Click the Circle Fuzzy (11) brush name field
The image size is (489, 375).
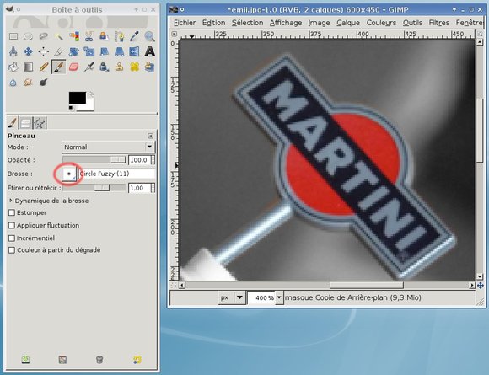tap(117, 174)
